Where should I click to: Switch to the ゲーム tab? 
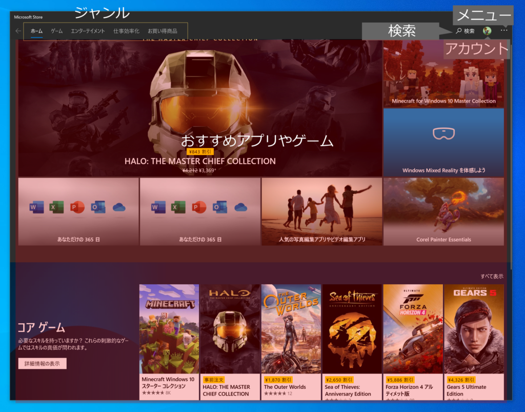(x=56, y=31)
